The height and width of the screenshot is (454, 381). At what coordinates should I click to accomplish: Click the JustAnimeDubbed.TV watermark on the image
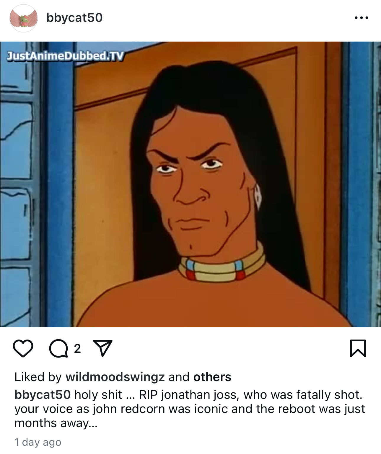[65, 56]
